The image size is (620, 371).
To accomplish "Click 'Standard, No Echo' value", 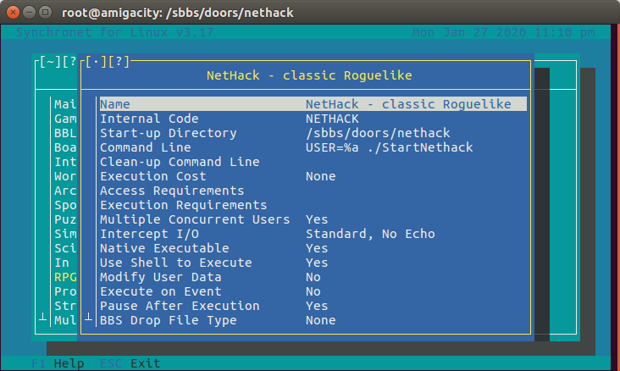I will pos(370,234).
